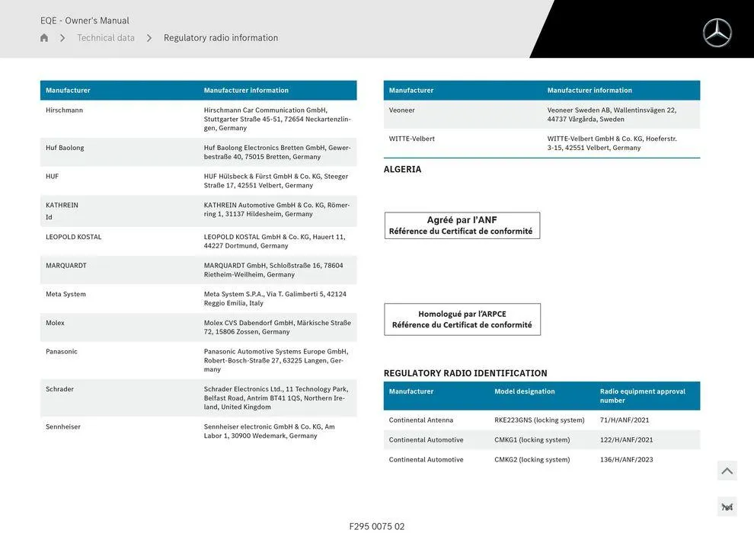Click the Radio equipment approval number header

tap(643, 396)
